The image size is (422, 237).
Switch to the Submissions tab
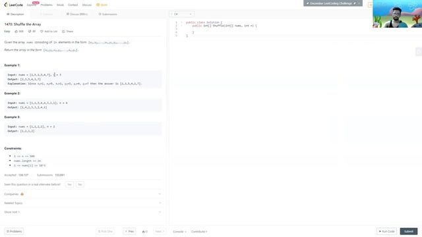coord(107,14)
